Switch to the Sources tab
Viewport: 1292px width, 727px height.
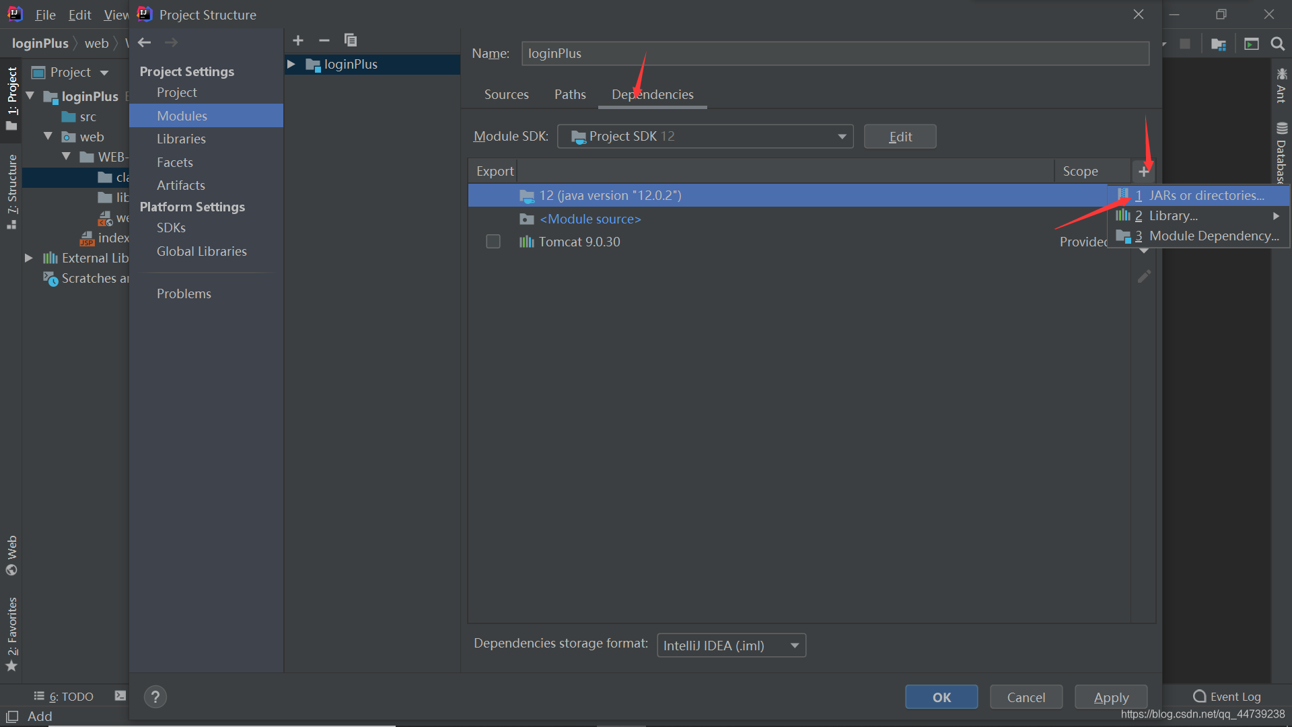506,94
